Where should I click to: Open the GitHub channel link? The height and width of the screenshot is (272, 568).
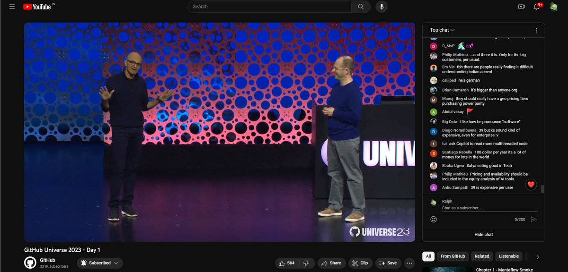click(x=47, y=260)
